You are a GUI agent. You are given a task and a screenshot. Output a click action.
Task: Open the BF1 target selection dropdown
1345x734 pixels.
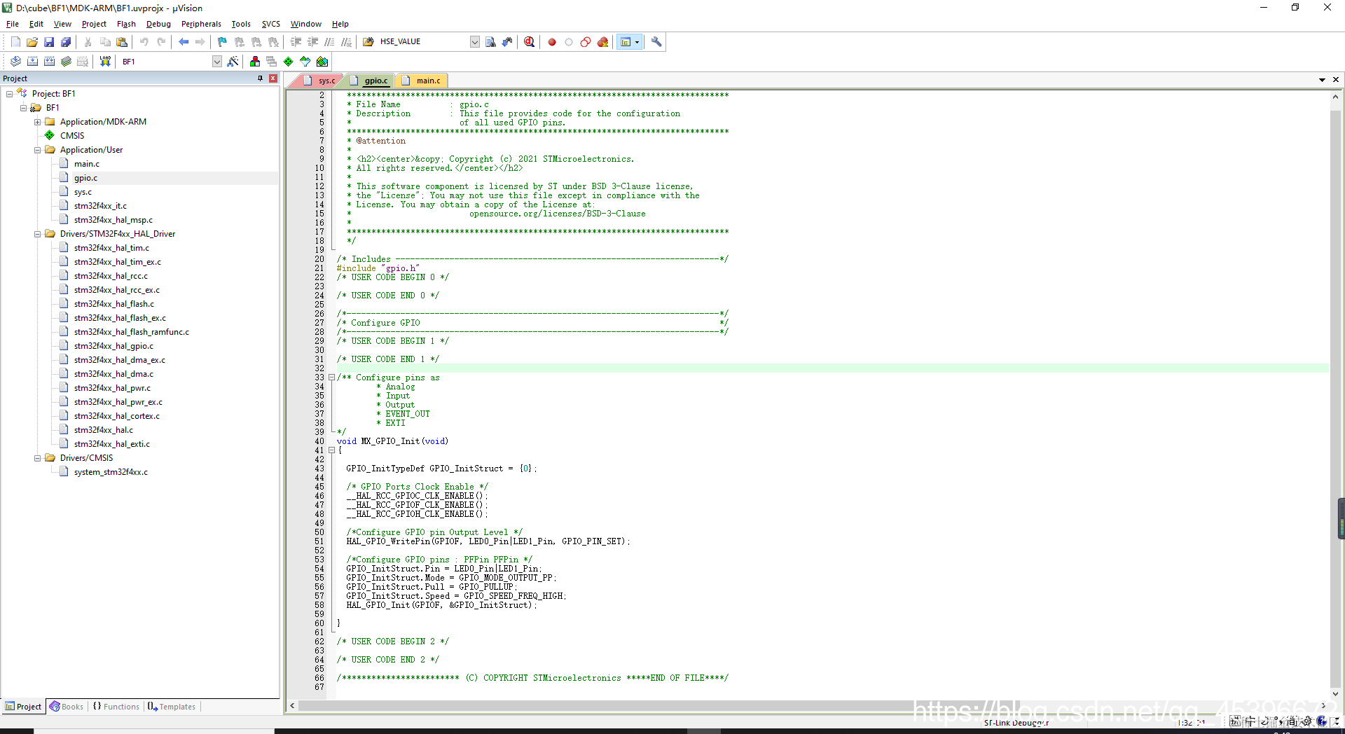click(217, 62)
